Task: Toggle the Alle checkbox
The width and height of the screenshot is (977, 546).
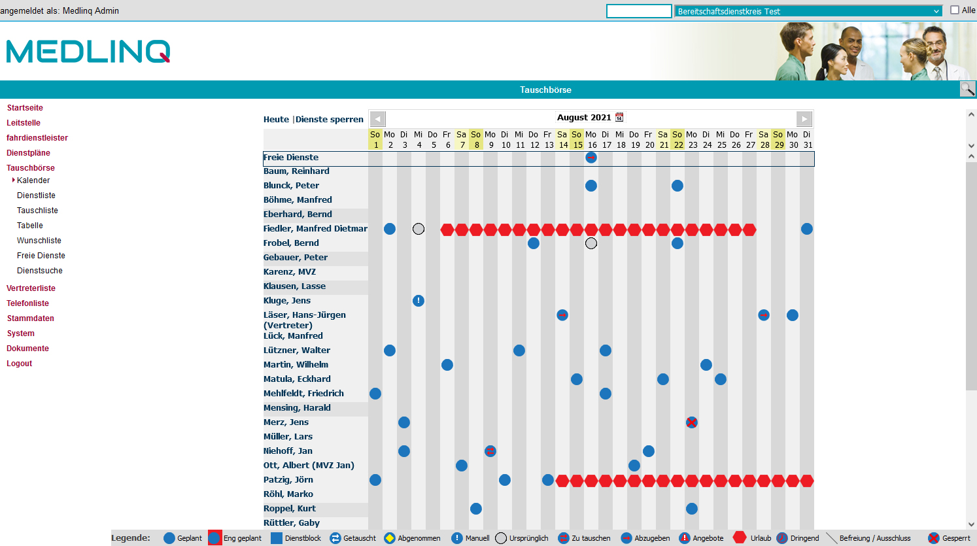Action: (955, 10)
